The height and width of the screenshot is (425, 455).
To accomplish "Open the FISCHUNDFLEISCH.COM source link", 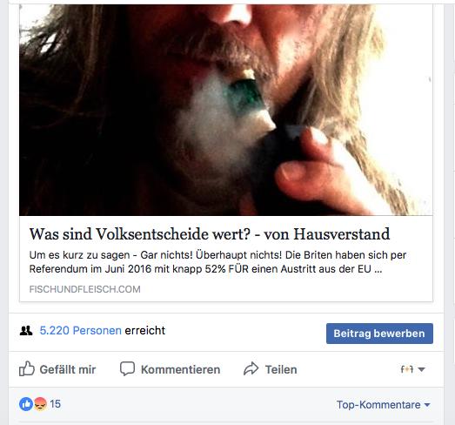I will click(x=84, y=289).
